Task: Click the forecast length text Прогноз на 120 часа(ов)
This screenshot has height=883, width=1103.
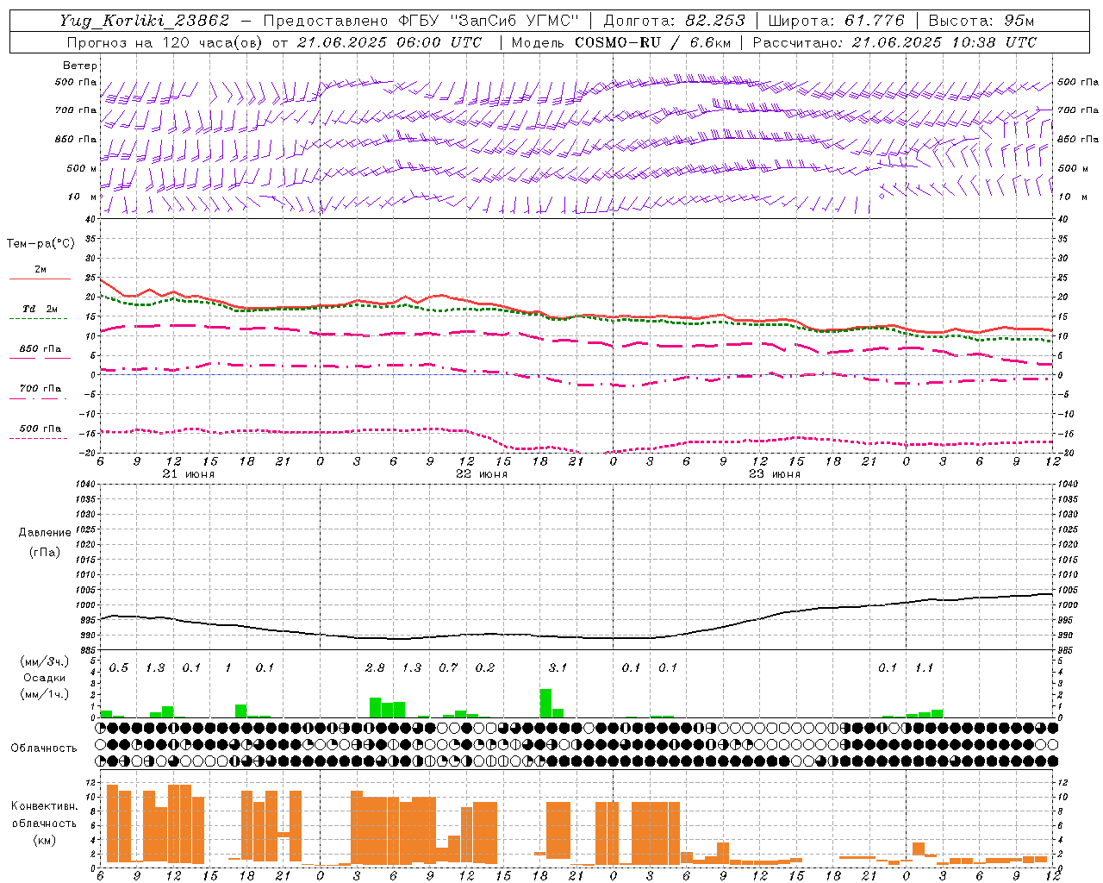Action: (165, 42)
